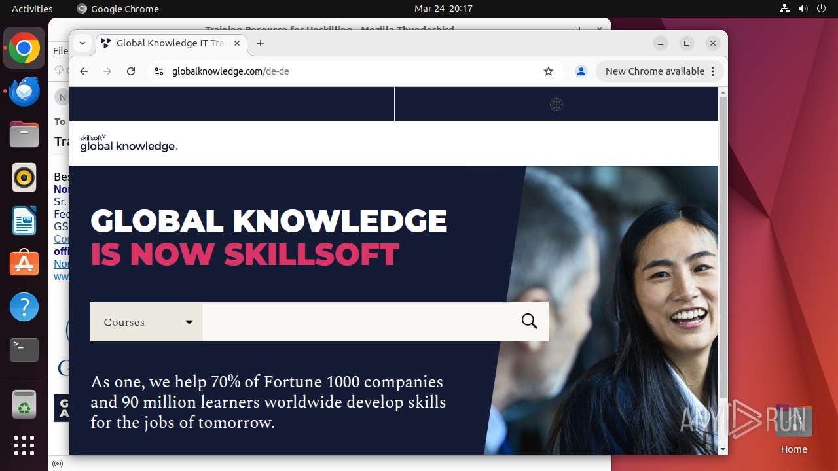Open the Courses dropdown

[x=146, y=322]
